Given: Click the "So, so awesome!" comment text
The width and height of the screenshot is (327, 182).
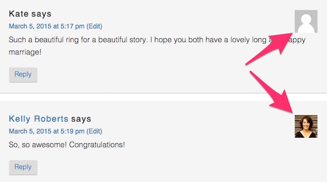Looking at the screenshot, I should point(67,144).
